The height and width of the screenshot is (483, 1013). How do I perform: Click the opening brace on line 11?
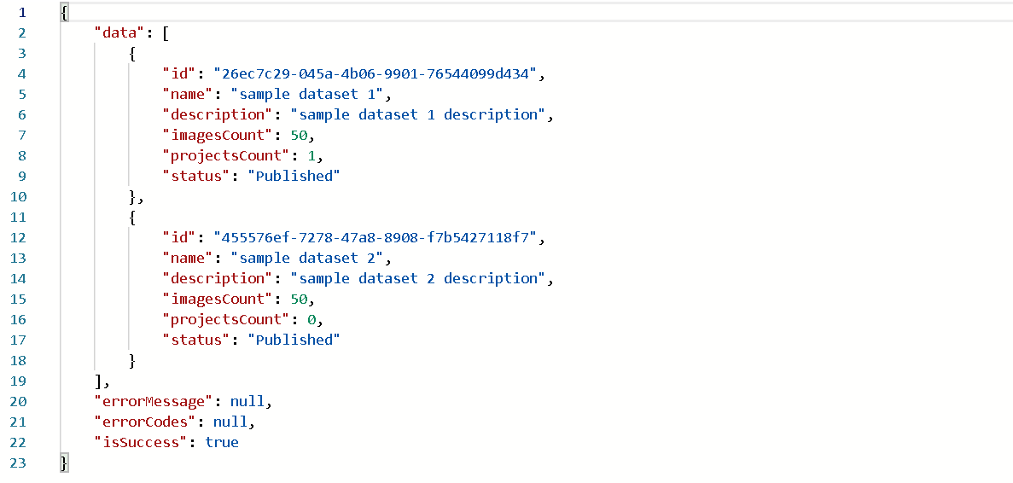132,217
